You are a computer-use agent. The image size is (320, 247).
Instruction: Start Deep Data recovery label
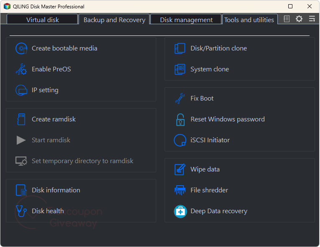(219, 211)
